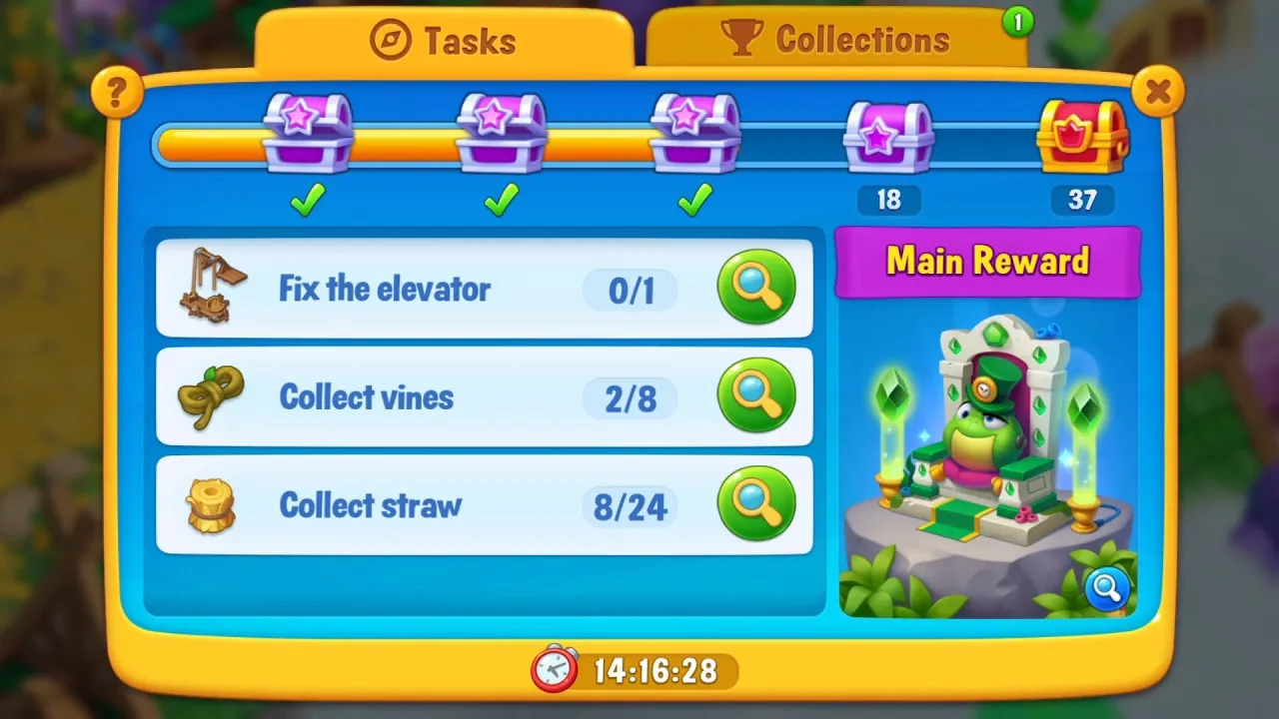This screenshot has width=1279, height=719.
Task: Select the purple star chest at 18
Action: (888, 136)
